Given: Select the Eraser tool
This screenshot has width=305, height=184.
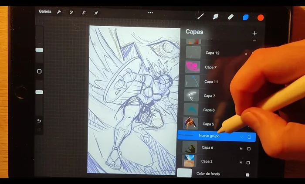Looking at the screenshot, I should click(x=230, y=17).
